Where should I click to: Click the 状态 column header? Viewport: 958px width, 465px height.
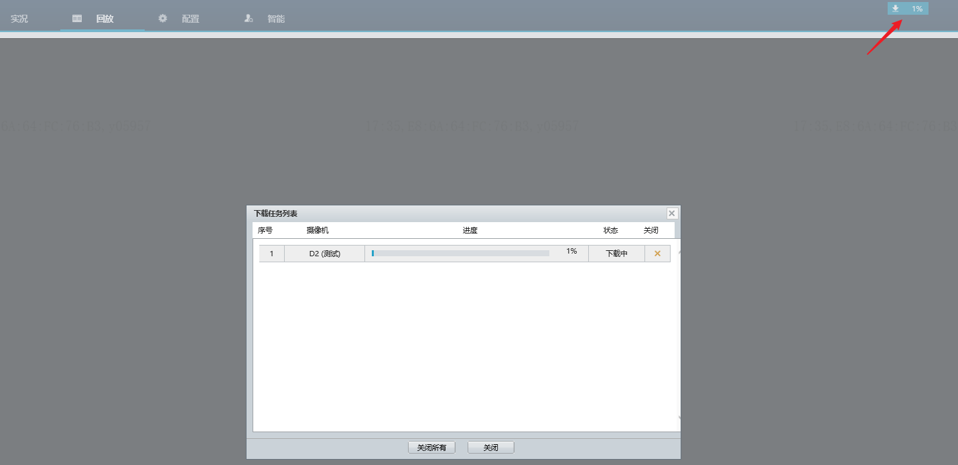[610, 230]
